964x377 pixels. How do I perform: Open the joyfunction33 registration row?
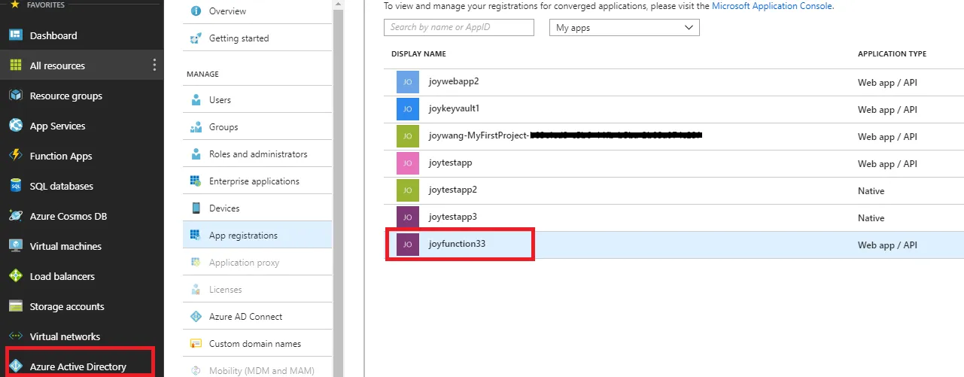tap(674, 245)
